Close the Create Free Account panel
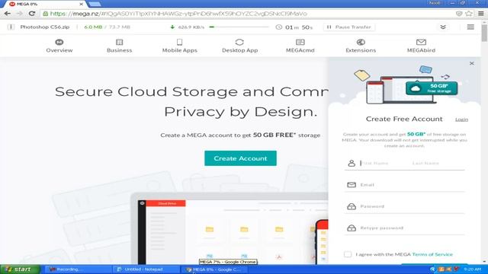This screenshot has height=274, width=488. [472, 63]
